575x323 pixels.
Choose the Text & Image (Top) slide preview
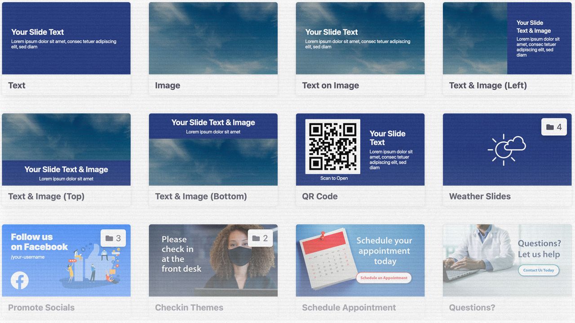pos(66,149)
